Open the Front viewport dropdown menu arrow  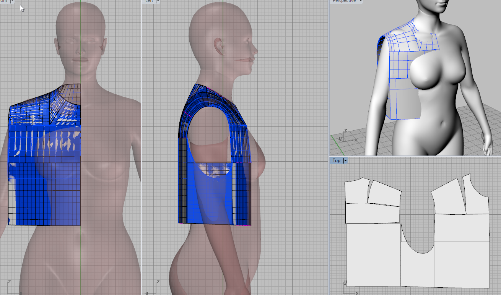(x=12, y=1)
